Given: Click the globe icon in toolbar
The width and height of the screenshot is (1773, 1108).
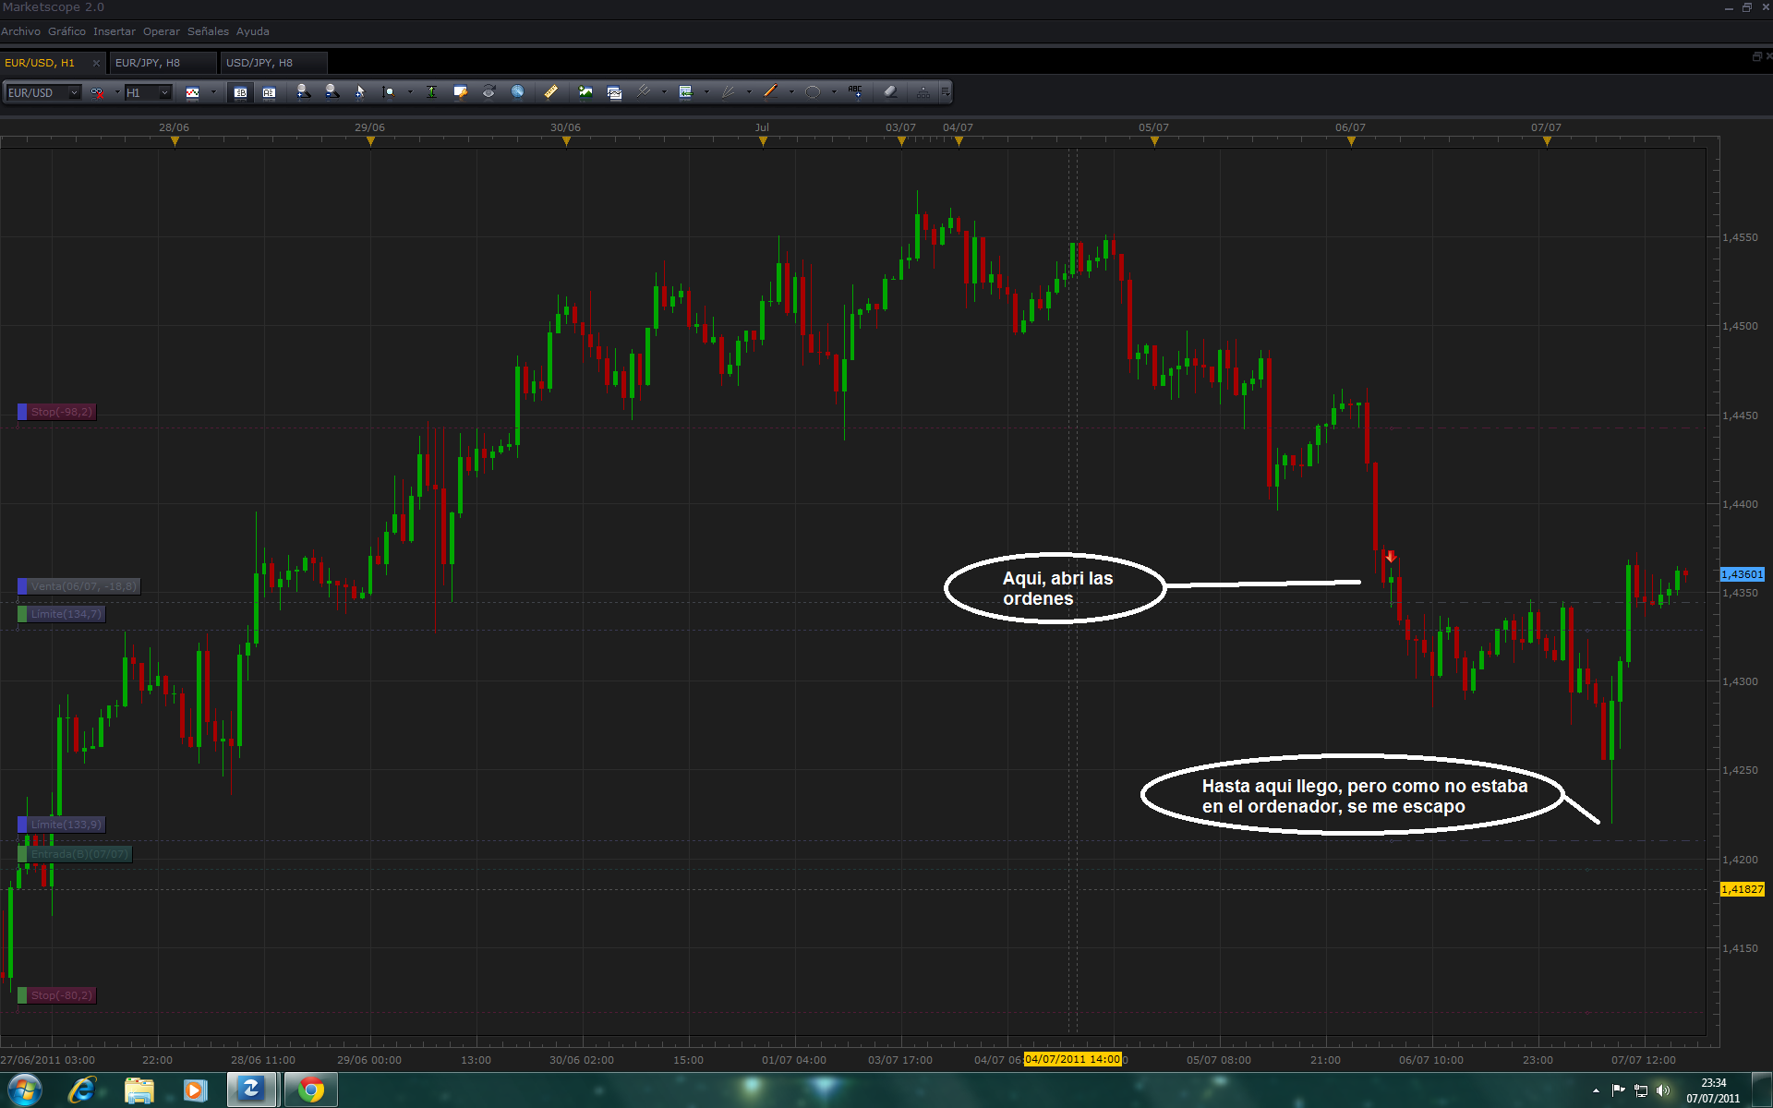Looking at the screenshot, I should tap(518, 91).
